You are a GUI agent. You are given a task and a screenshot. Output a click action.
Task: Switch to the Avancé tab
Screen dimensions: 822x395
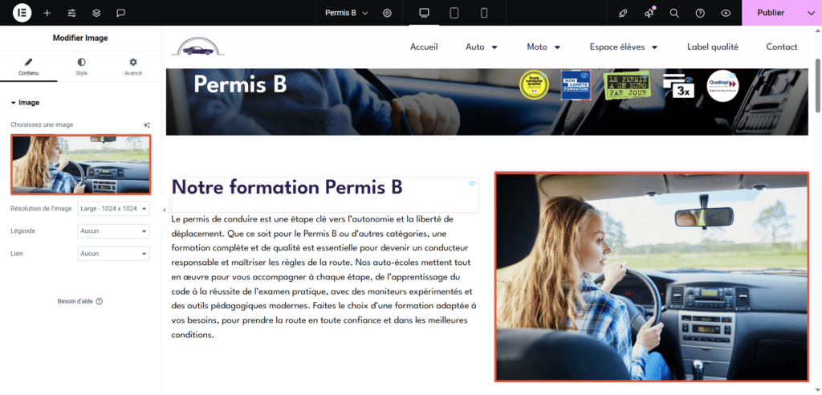(x=133, y=67)
